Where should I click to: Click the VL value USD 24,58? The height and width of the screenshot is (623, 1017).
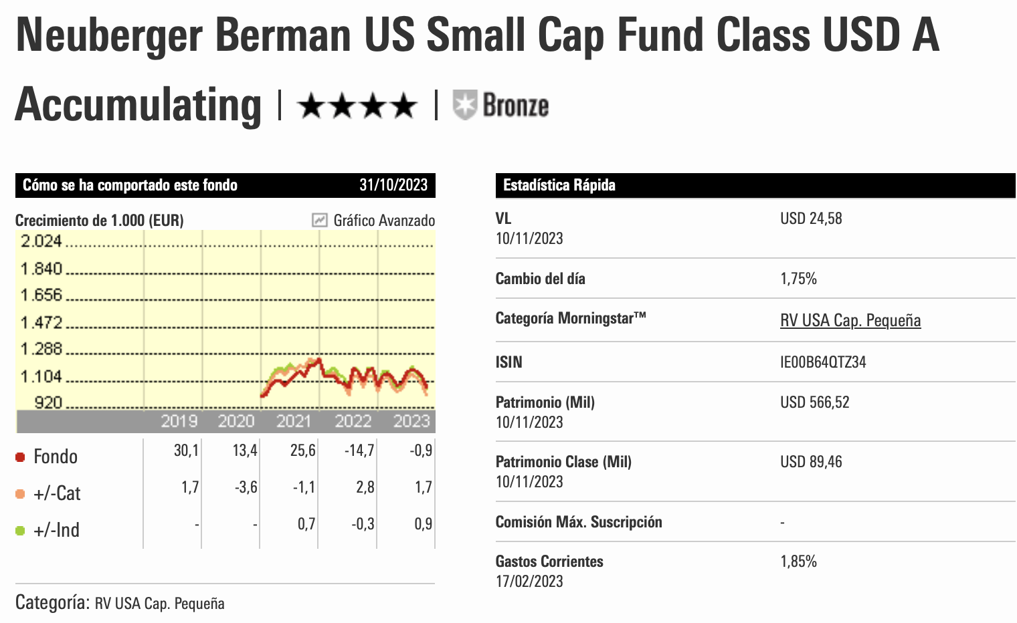coord(811,219)
